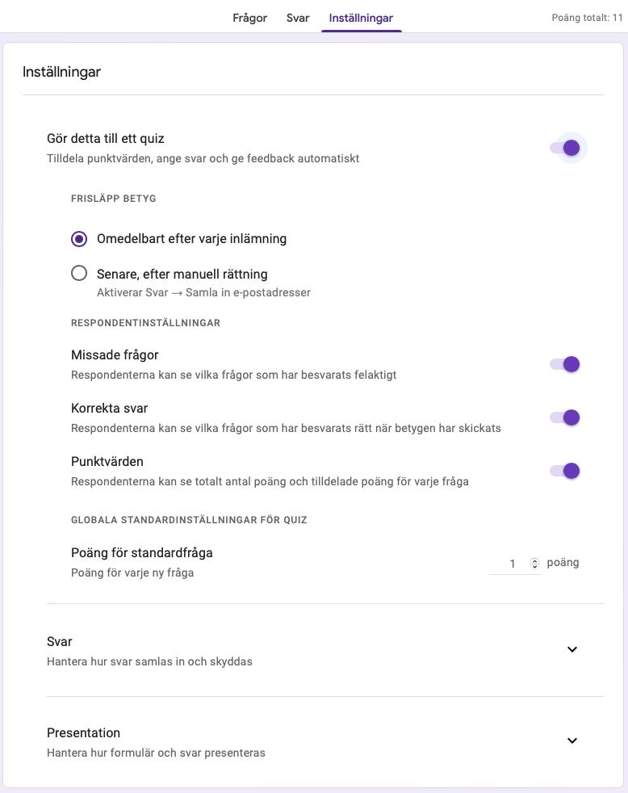
Task: Click 'Hantera hur formulär och svar presenteras' text
Action: click(156, 753)
